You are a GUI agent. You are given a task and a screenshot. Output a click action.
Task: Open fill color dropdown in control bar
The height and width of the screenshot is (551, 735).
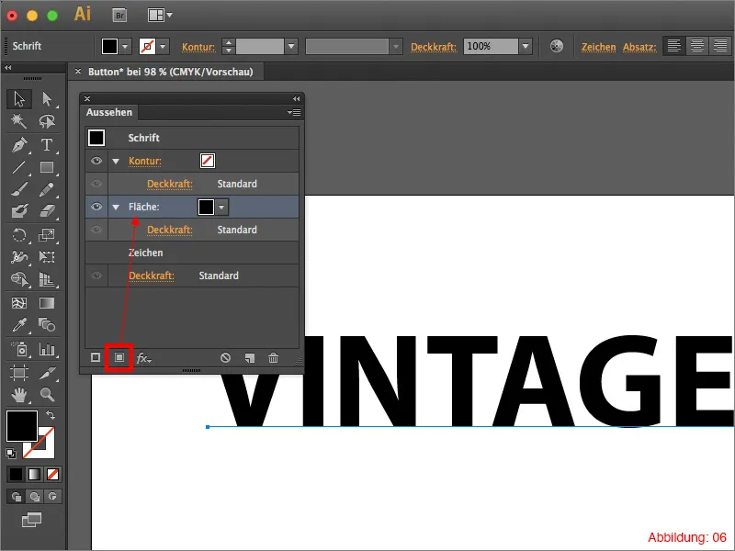[125, 47]
